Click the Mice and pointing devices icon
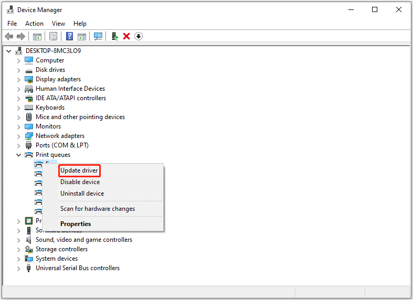This screenshot has width=413, height=300. click(29, 117)
